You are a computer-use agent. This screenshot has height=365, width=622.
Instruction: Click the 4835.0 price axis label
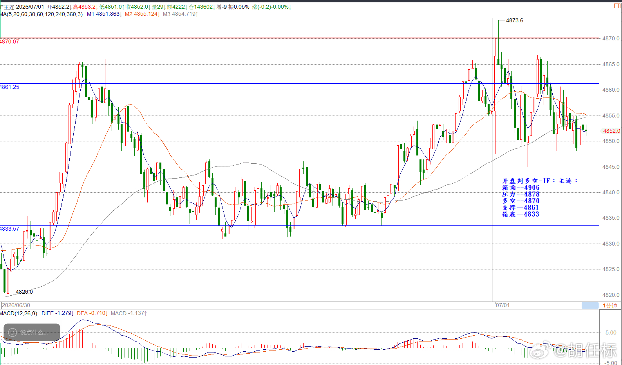click(x=611, y=218)
